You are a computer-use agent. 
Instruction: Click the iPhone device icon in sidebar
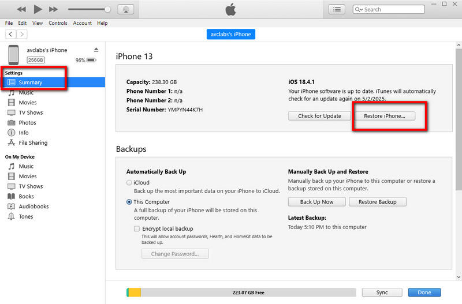(x=13, y=55)
